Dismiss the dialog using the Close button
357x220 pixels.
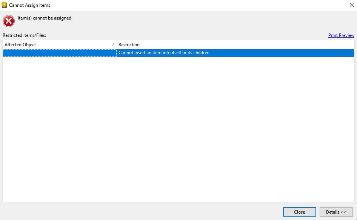(299, 212)
